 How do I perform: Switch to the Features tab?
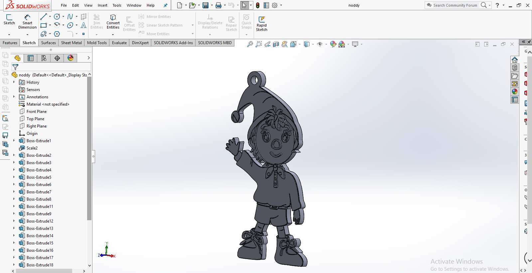[x=10, y=43]
